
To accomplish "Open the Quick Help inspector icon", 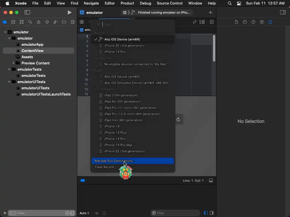I will tap(253, 22).
